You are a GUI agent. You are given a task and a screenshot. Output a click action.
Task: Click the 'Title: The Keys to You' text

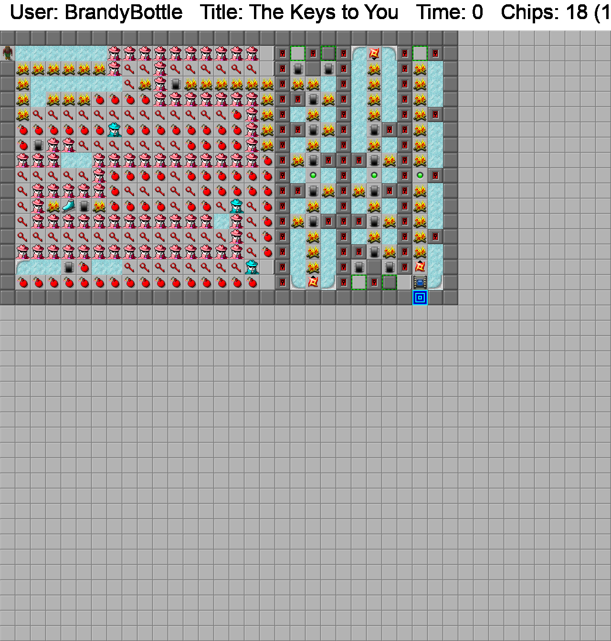299,12
